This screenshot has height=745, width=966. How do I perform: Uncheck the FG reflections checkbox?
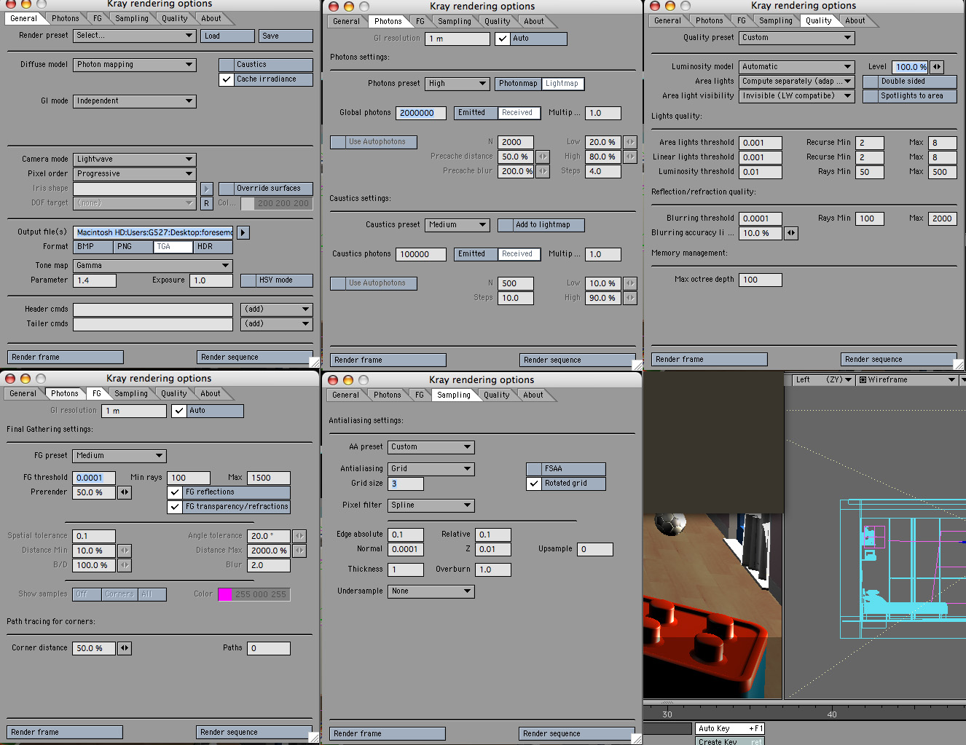tap(176, 492)
